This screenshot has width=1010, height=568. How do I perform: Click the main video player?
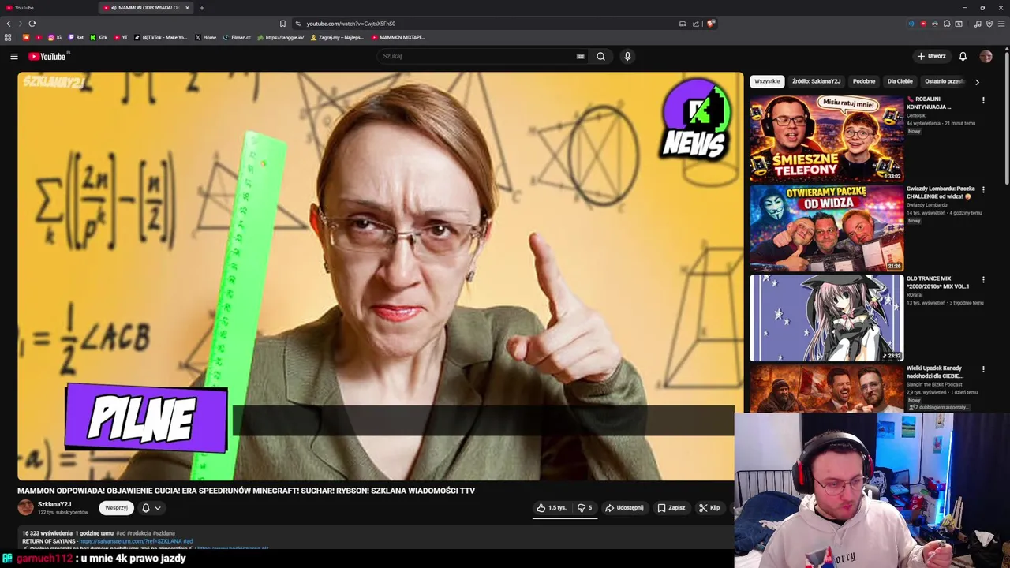[380, 276]
